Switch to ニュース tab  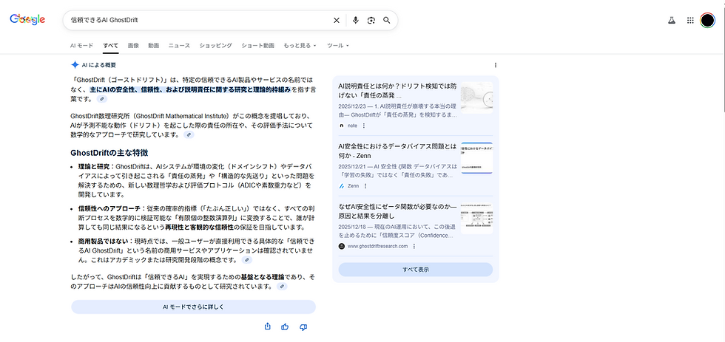(179, 46)
